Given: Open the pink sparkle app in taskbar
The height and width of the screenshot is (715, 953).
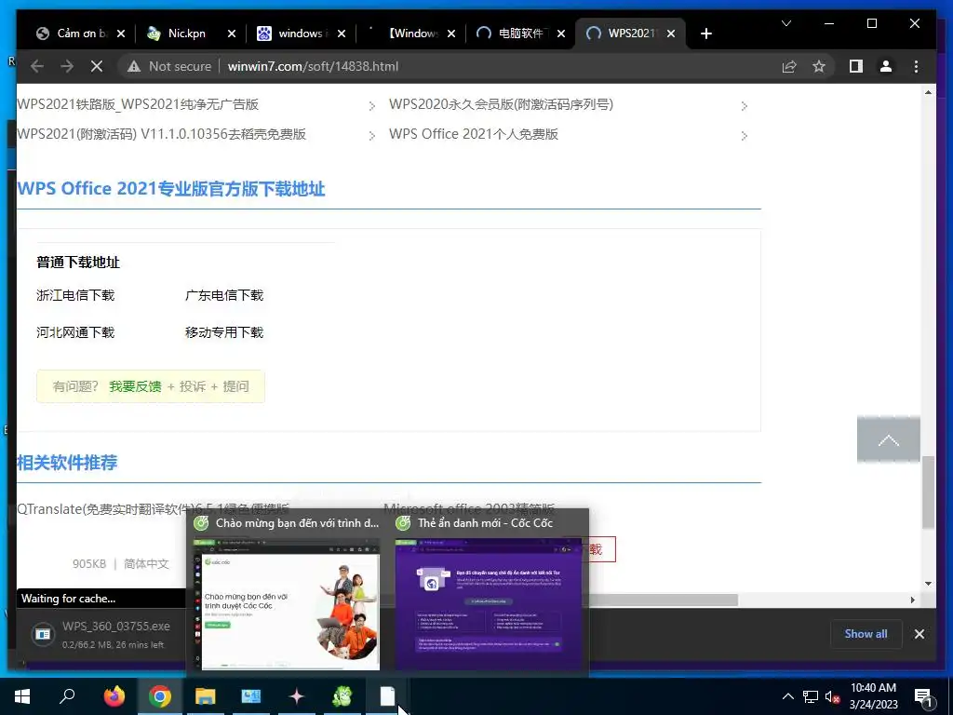Looking at the screenshot, I should coord(297,696).
